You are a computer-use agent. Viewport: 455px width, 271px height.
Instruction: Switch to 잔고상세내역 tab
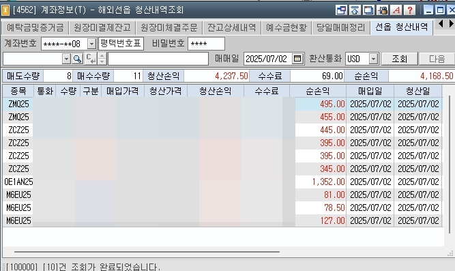[x=231, y=27]
